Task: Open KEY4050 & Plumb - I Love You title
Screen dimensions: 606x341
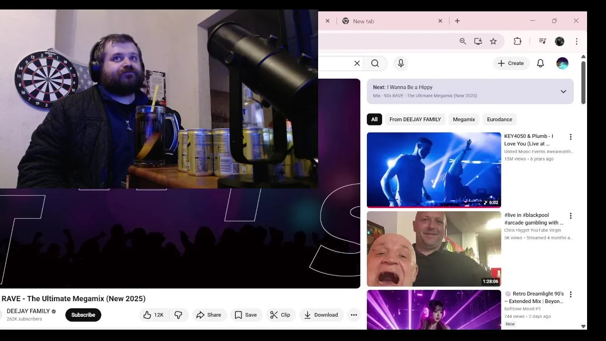Action: tap(528, 140)
